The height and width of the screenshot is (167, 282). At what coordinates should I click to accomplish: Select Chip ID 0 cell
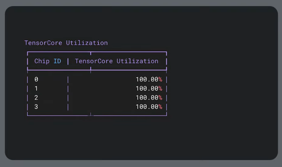tap(36, 79)
